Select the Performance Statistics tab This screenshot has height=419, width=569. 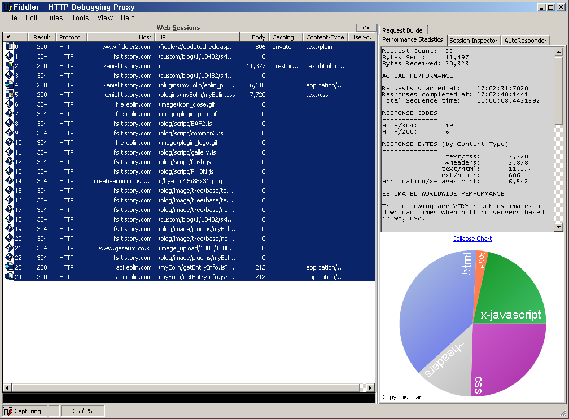(413, 40)
